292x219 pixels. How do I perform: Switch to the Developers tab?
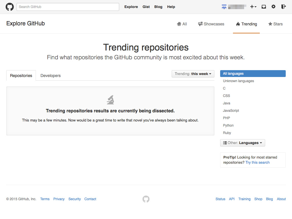(50, 76)
